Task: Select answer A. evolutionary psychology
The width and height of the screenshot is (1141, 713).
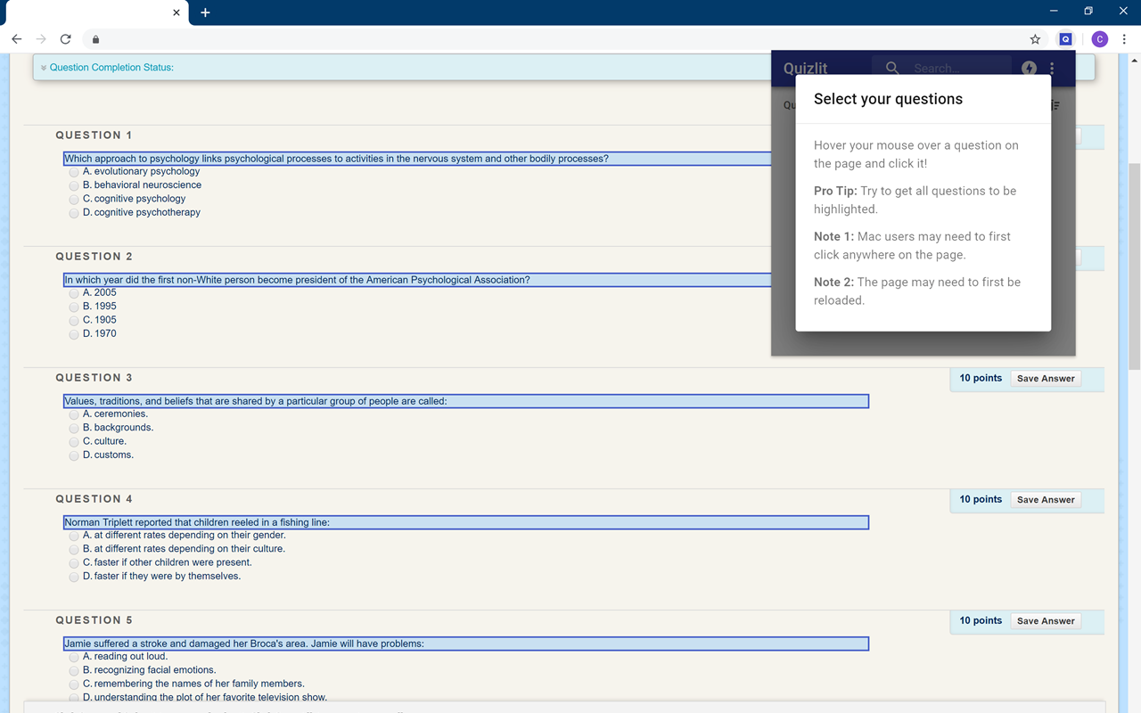Action: tap(74, 172)
